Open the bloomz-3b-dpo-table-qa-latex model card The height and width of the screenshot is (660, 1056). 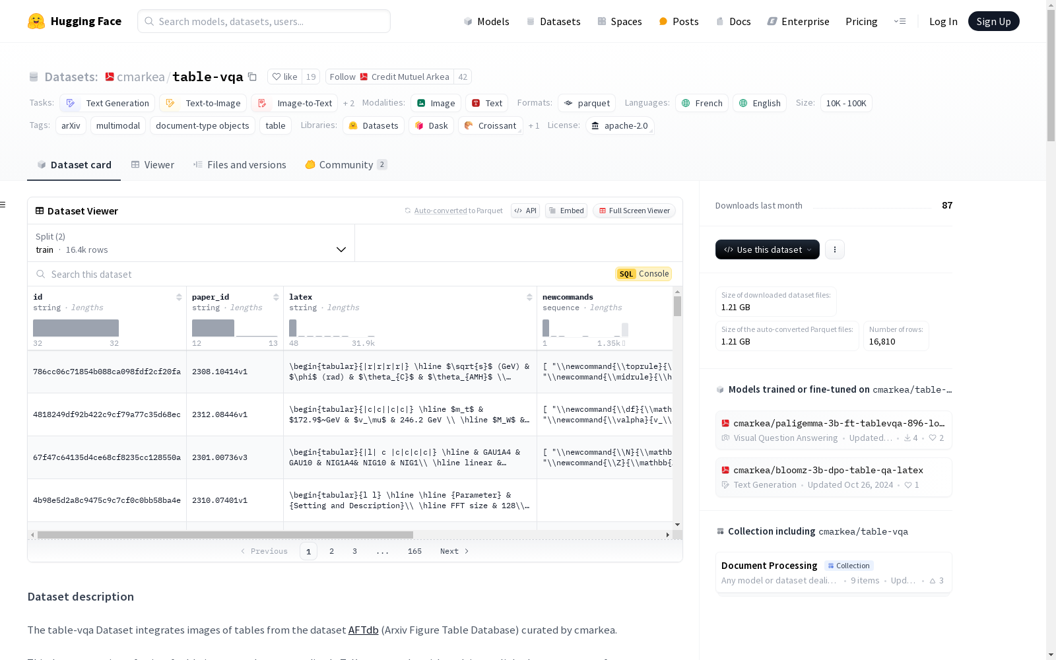click(x=834, y=477)
